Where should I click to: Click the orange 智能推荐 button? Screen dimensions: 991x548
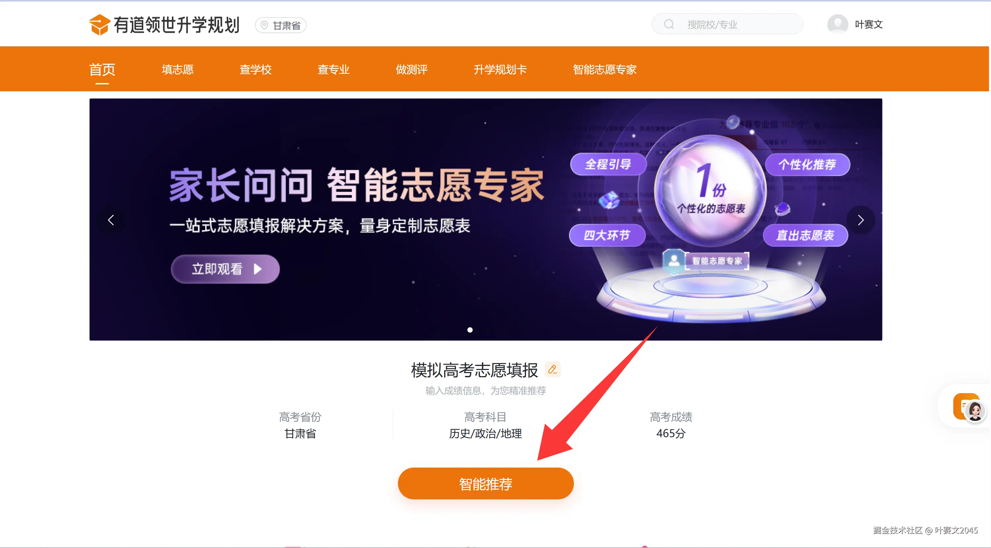(486, 484)
